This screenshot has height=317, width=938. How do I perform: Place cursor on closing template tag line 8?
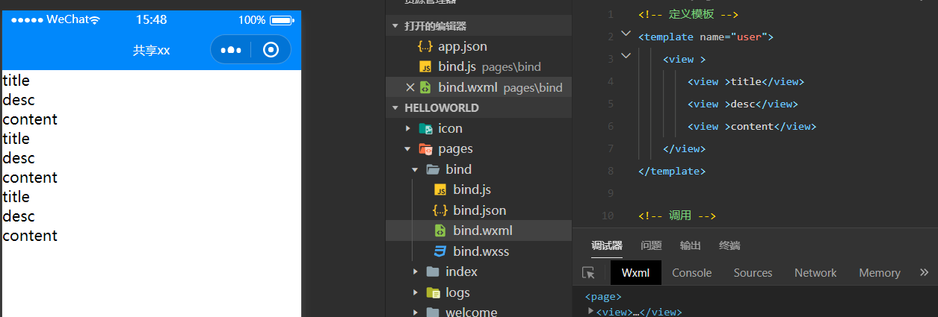pos(672,171)
